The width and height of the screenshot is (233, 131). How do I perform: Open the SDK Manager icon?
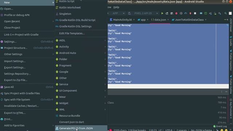[220, 13]
